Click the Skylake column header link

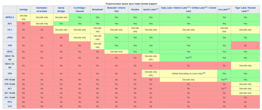click(135, 9)
